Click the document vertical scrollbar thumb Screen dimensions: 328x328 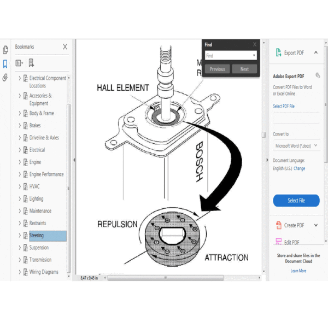click(264, 134)
